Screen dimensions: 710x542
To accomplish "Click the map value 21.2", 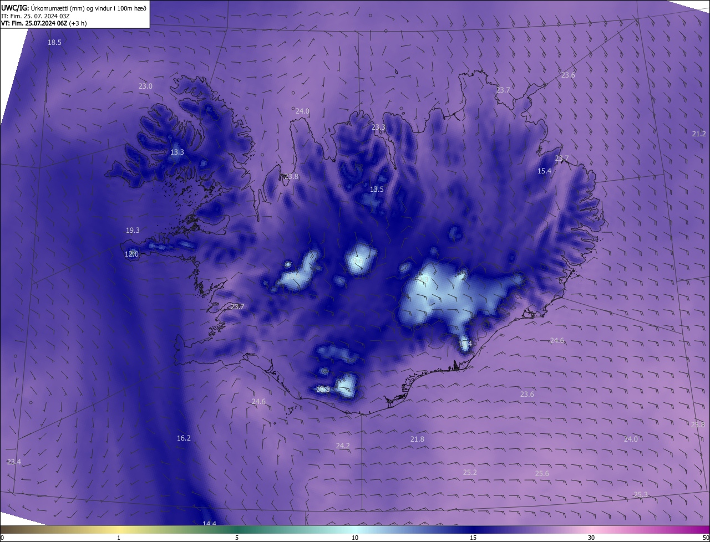I will coord(699,134).
